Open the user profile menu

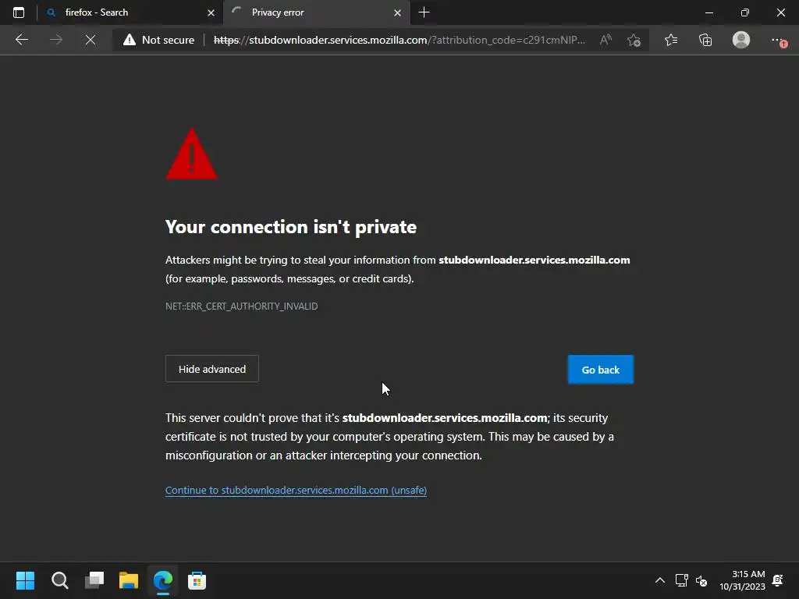coord(741,40)
